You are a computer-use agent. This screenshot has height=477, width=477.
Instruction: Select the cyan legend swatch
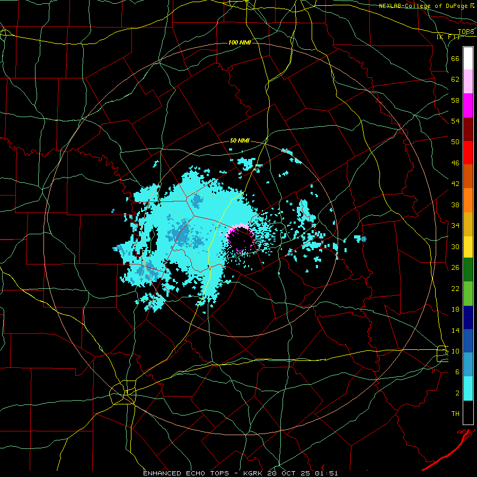pos(468,388)
